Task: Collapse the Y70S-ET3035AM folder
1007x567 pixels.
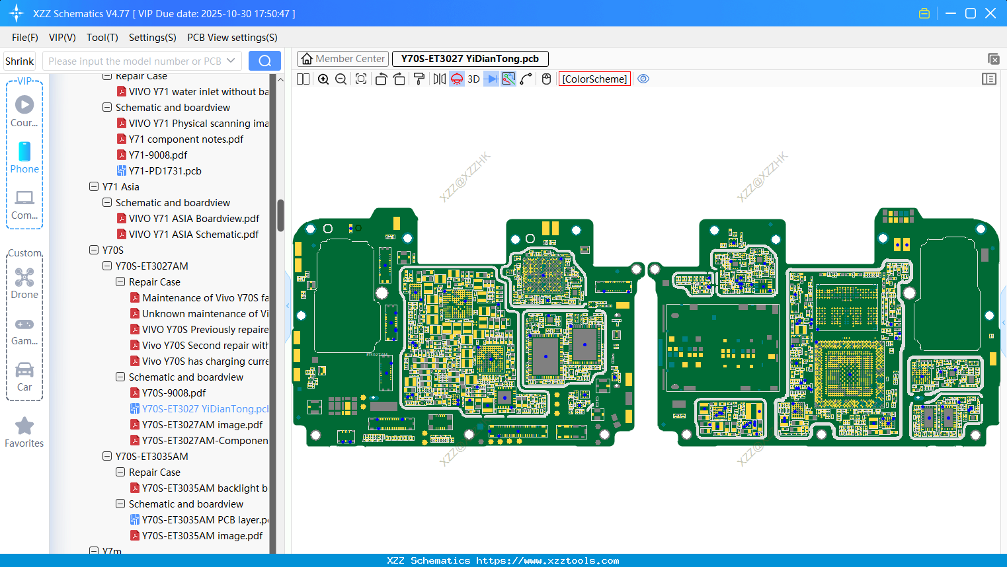Action: 107,457
